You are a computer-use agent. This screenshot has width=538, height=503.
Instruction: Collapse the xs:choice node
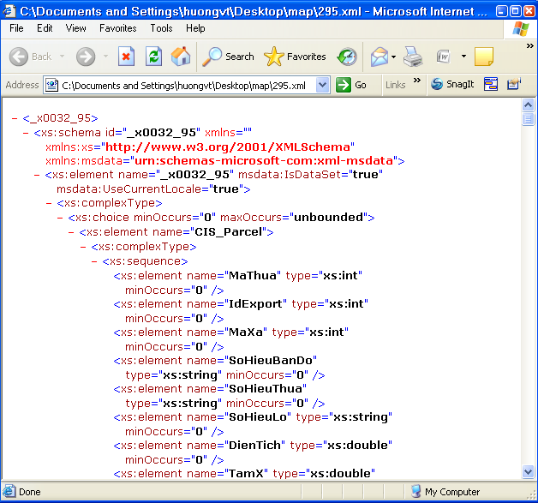tap(61, 218)
